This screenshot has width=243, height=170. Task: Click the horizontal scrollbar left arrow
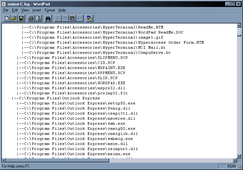pyautogui.click(x=4, y=160)
